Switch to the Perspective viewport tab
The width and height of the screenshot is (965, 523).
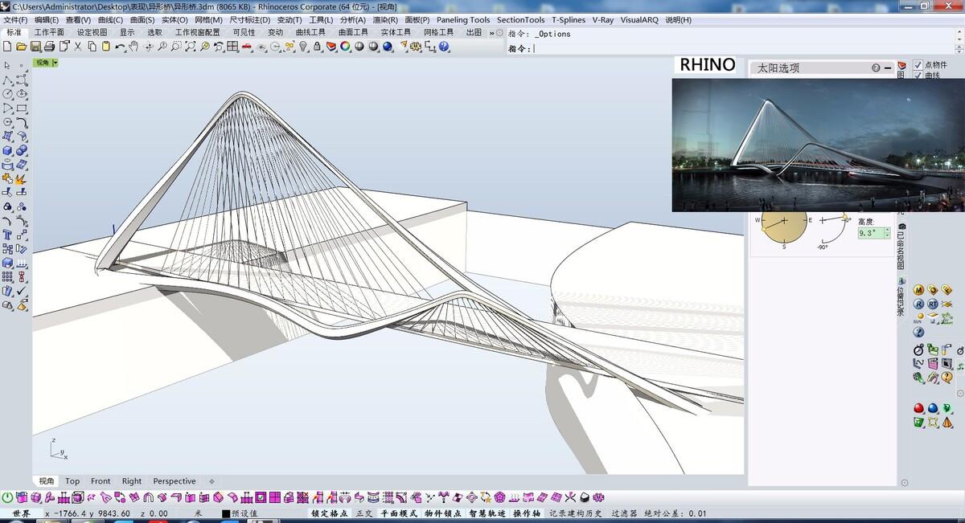pyautogui.click(x=175, y=481)
